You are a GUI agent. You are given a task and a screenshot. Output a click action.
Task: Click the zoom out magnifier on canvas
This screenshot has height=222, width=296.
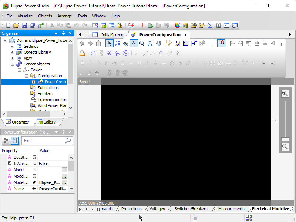285,147
